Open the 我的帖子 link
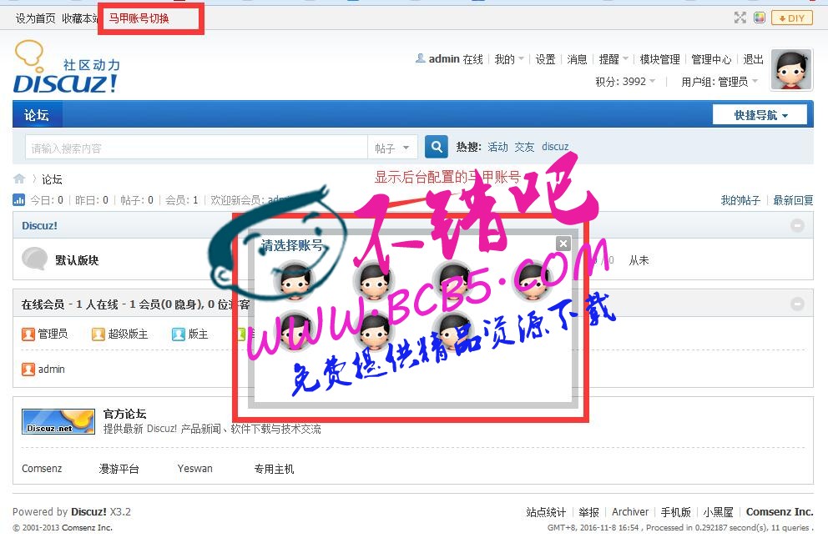Image resolution: width=828 pixels, height=548 pixels. 740,200
